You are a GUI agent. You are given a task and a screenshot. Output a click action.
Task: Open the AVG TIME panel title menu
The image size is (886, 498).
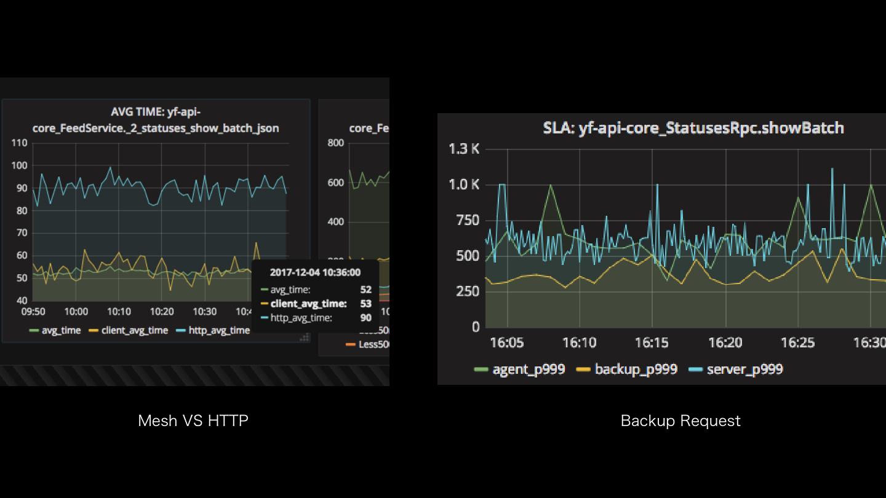click(156, 120)
